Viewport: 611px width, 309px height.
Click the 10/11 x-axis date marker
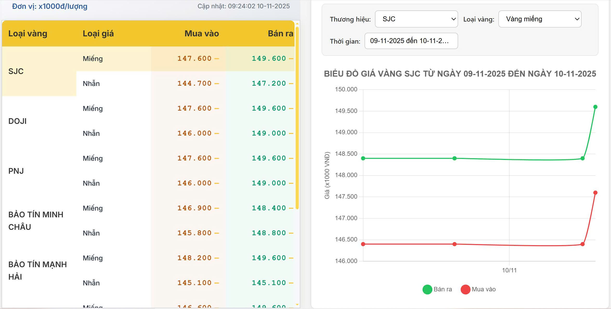pyautogui.click(x=509, y=270)
